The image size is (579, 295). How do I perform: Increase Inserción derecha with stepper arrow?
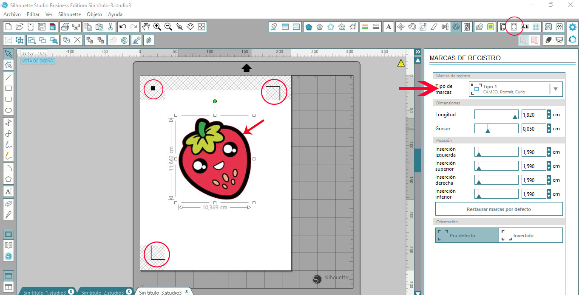coord(549,177)
